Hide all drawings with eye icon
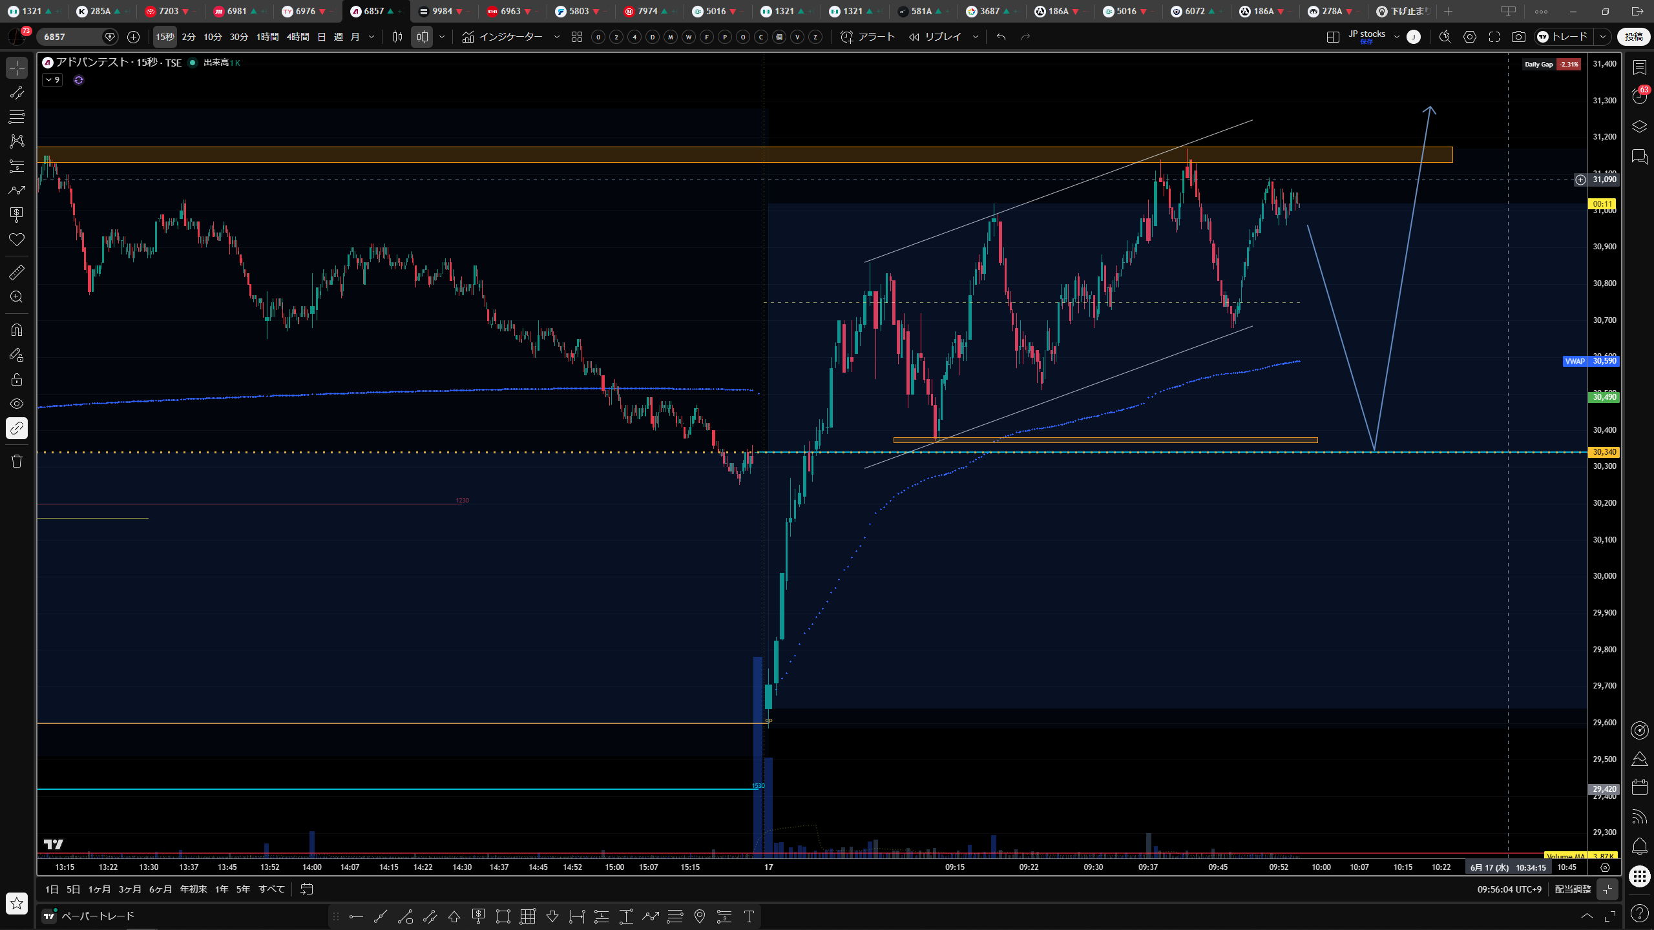1654x930 pixels. point(17,404)
